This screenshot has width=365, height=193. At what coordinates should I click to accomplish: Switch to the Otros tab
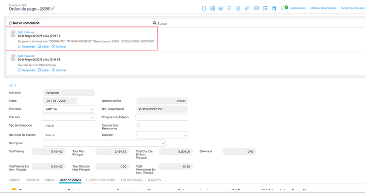(49, 180)
